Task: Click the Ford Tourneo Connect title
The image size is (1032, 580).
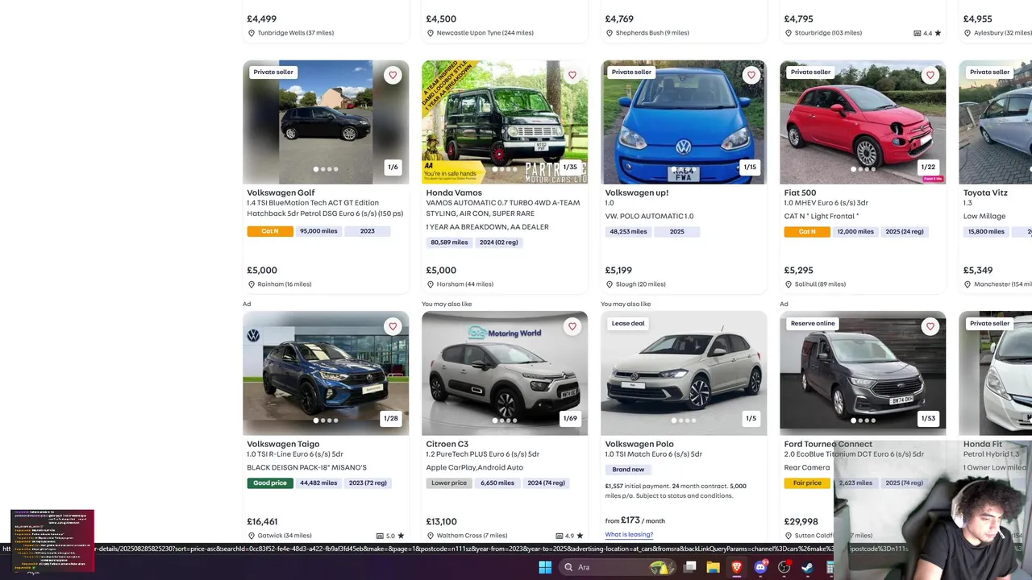Action: click(x=828, y=444)
